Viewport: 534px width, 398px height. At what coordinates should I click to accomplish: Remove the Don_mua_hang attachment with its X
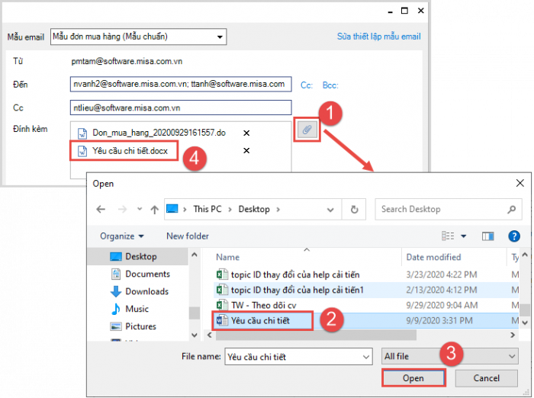246,133
